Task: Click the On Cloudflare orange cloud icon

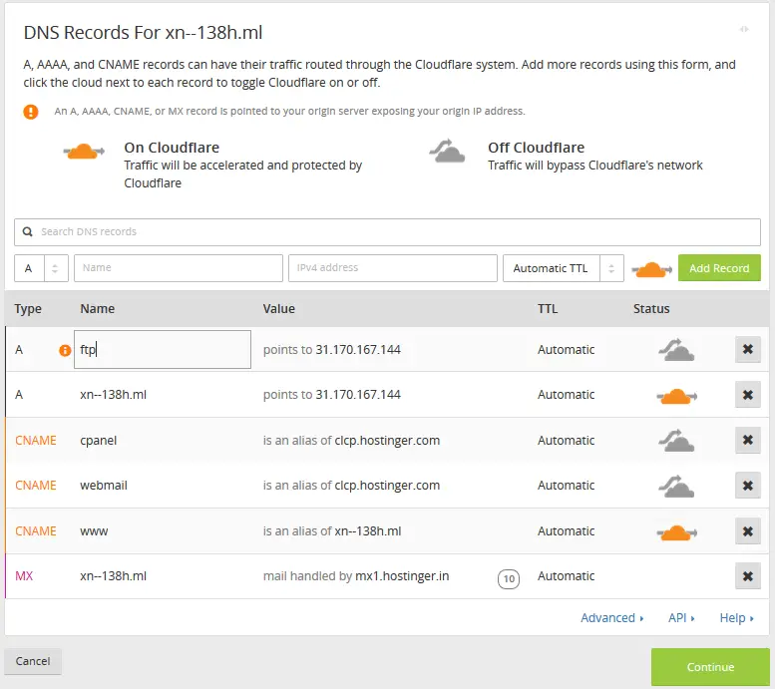Action: [x=84, y=152]
